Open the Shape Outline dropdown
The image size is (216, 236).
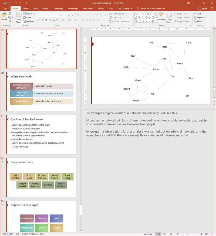[182, 18]
